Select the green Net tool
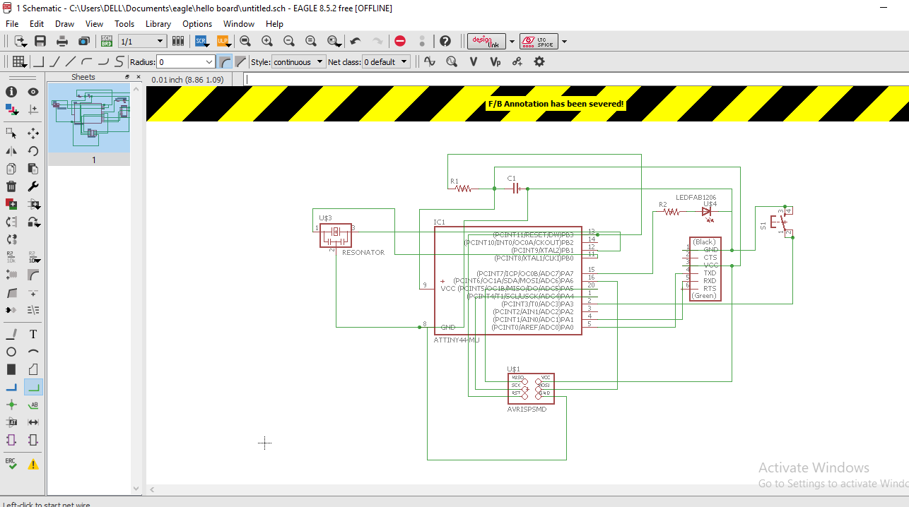Screen dimensions: 909x507 (x=33, y=387)
